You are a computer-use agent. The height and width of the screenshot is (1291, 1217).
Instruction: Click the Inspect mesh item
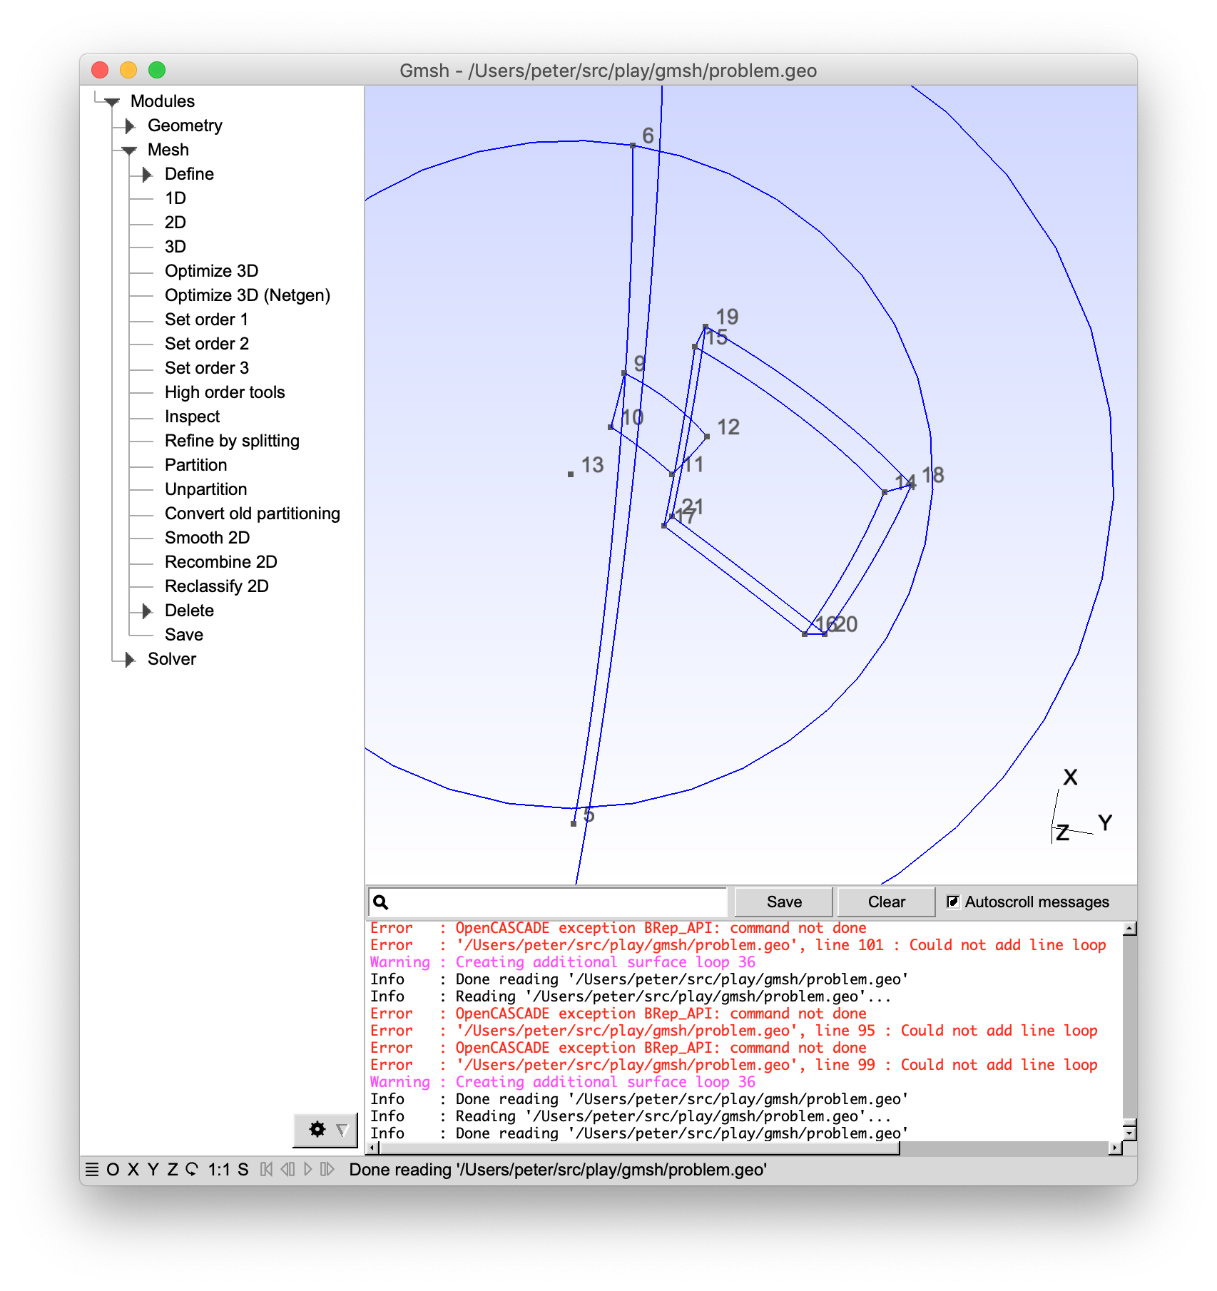[x=192, y=417]
